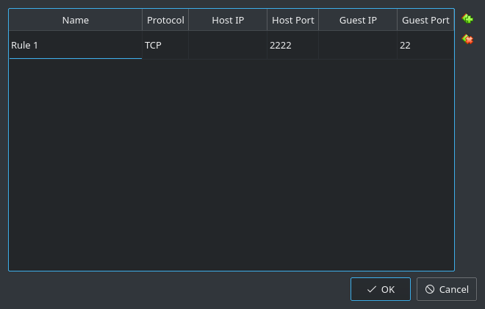Click the Protocol column header
This screenshot has height=309, width=485.
[x=165, y=20]
